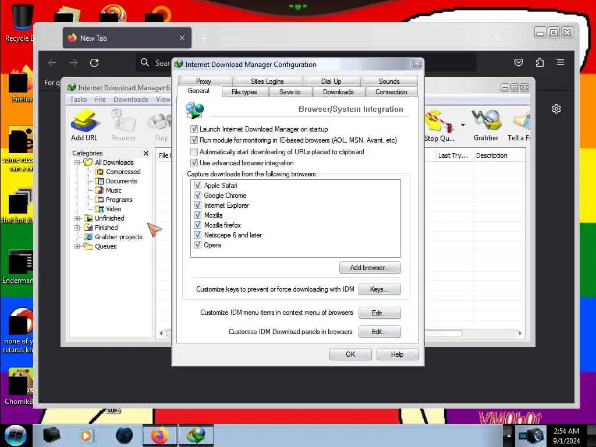Toggle Launch Internet Download Manager on startup
Viewport: 596px width, 447px height.
(x=194, y=129)
